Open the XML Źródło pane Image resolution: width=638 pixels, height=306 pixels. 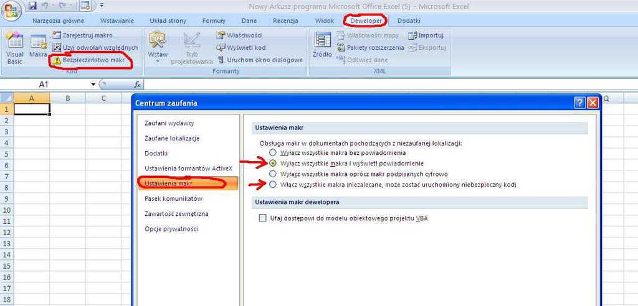[322, 45]
